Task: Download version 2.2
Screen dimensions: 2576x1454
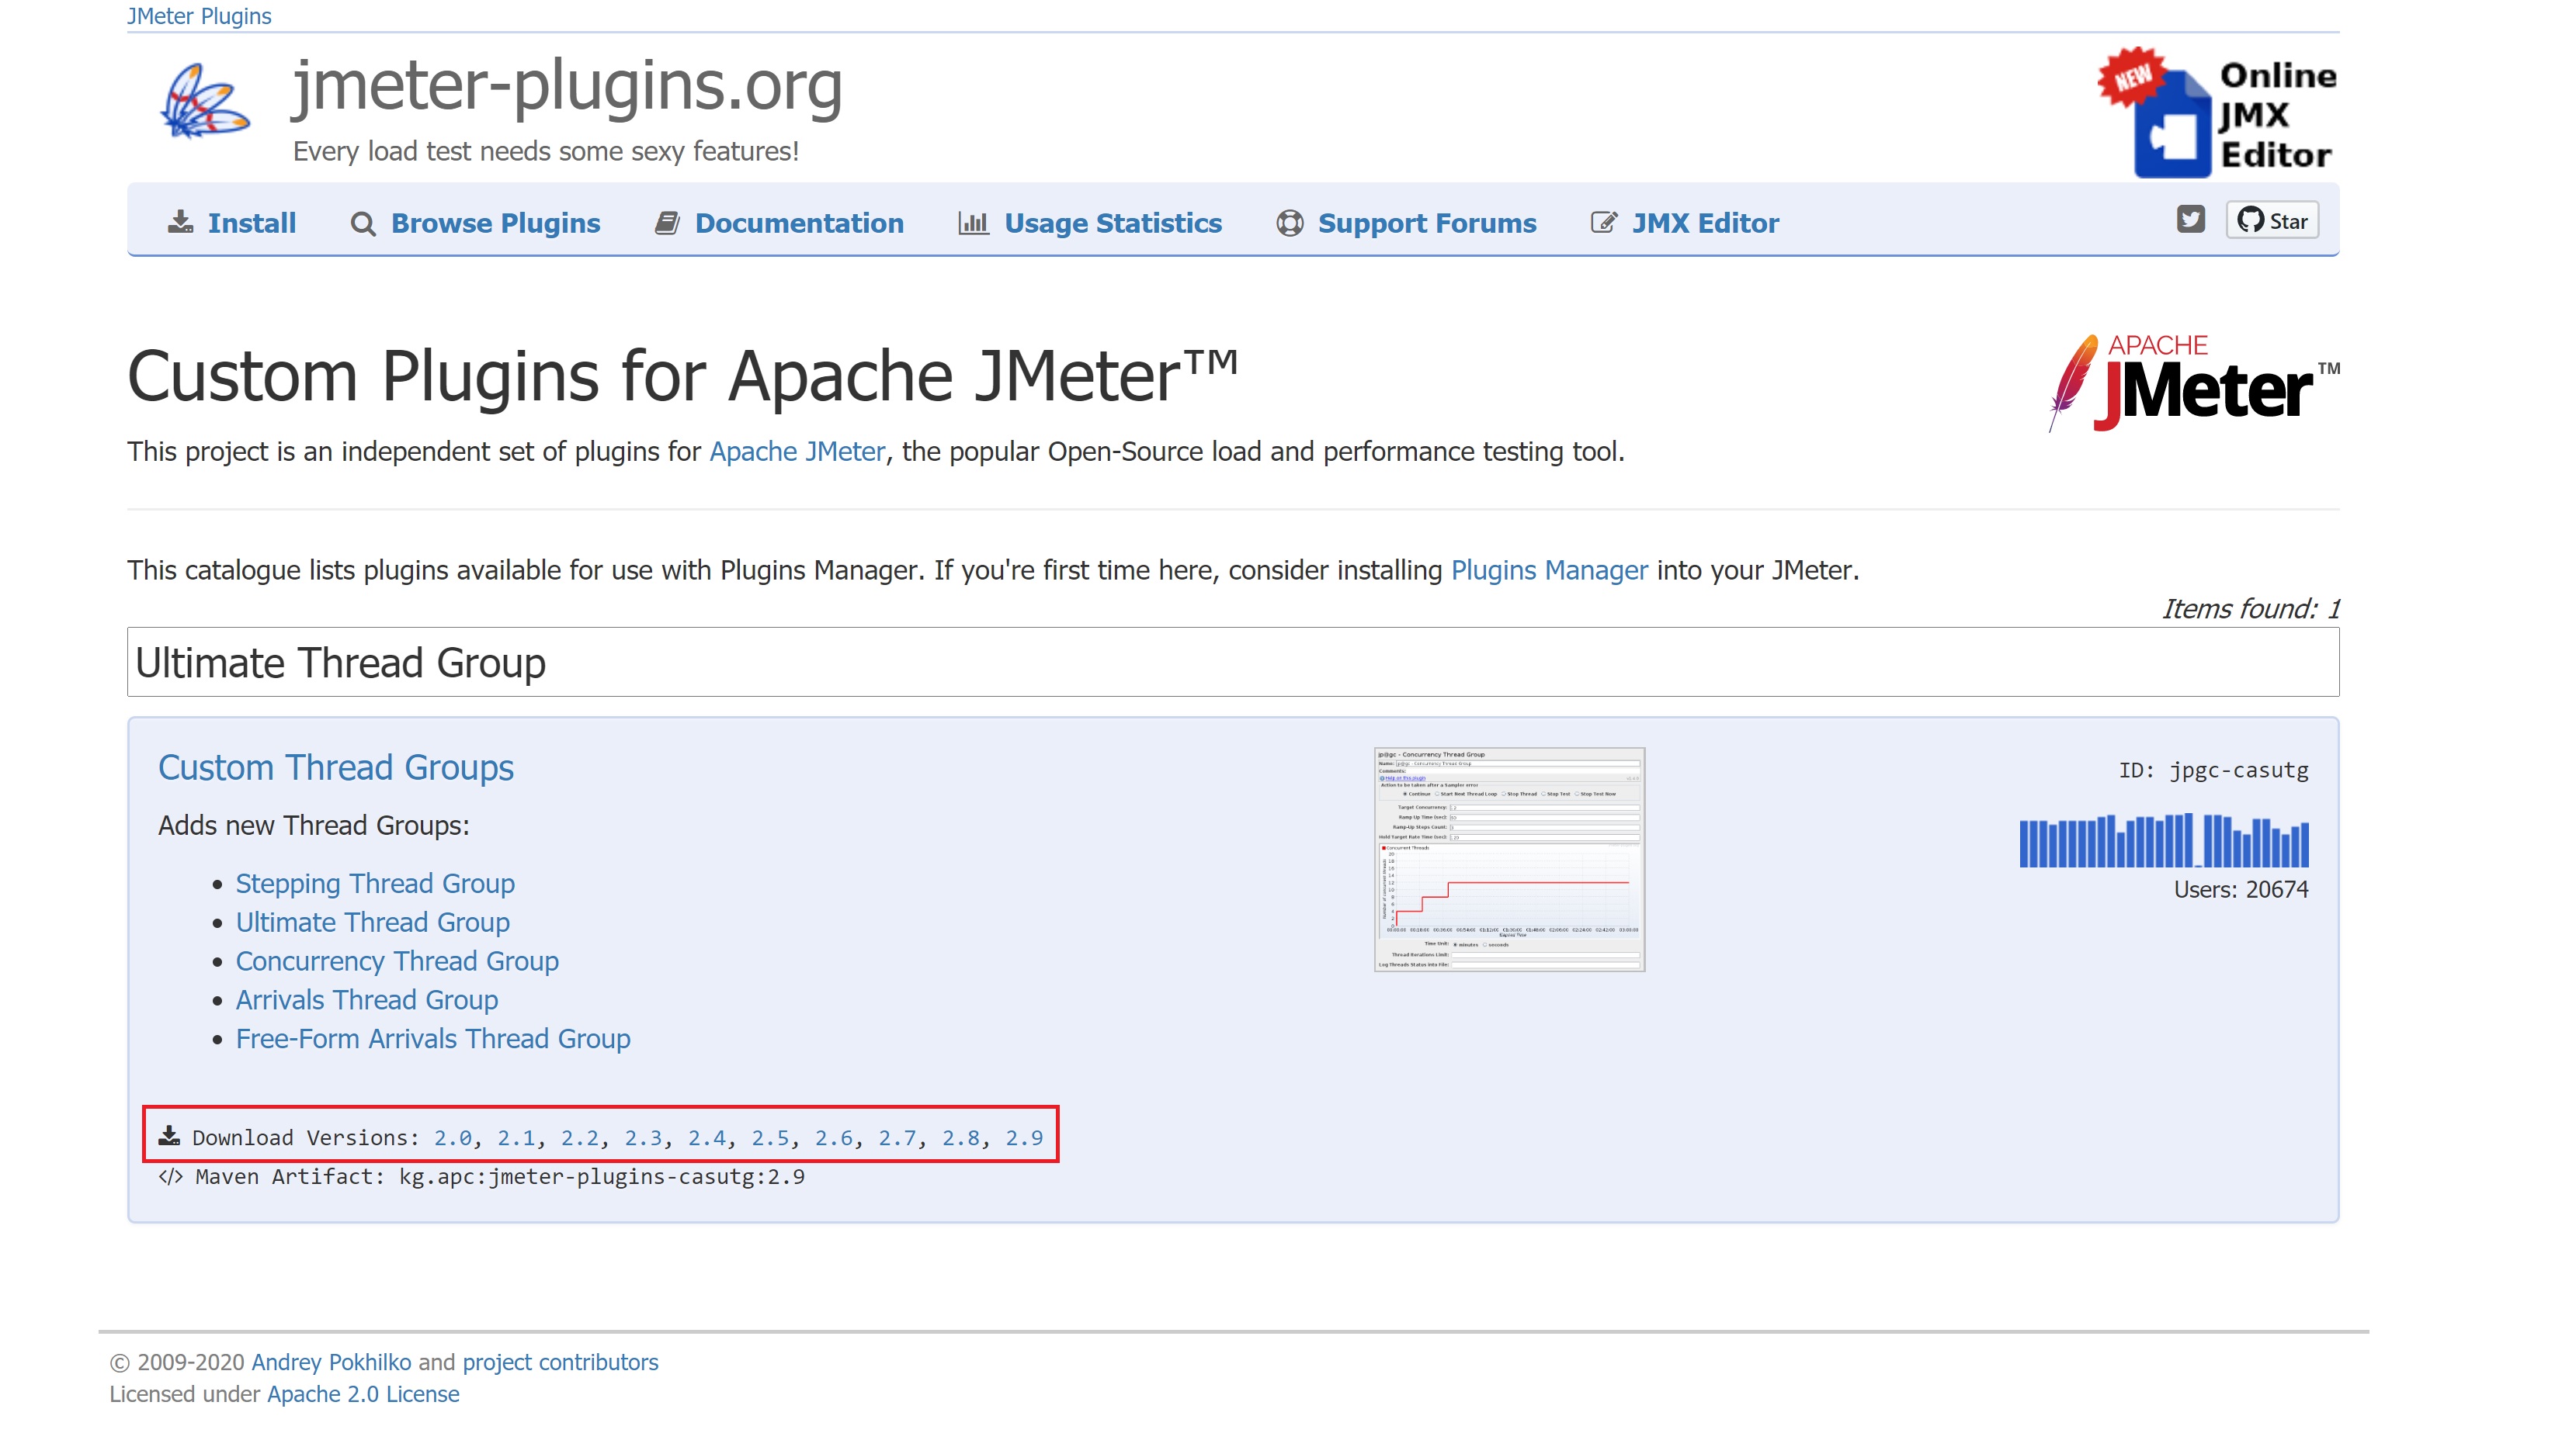Action: 579,1138
